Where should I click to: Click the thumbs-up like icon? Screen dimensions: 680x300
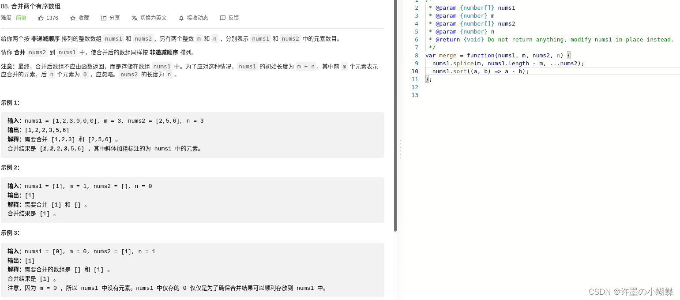click(41, 18)
